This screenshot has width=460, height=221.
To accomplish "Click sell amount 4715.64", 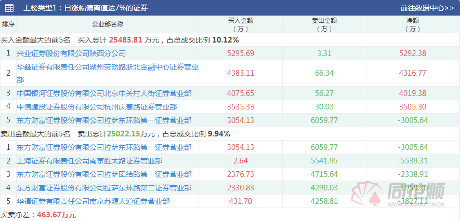I will point(324,174).
